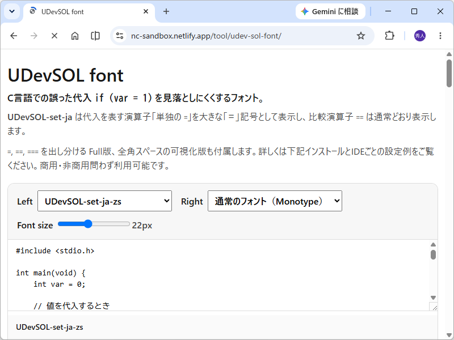Viewport: 454px width, 340px height.
Task: Open a new browser tab
Action: tap(166, 11)
